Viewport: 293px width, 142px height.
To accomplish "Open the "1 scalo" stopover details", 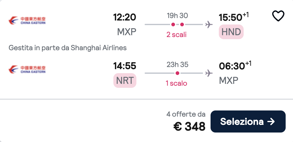I will 176,83.
